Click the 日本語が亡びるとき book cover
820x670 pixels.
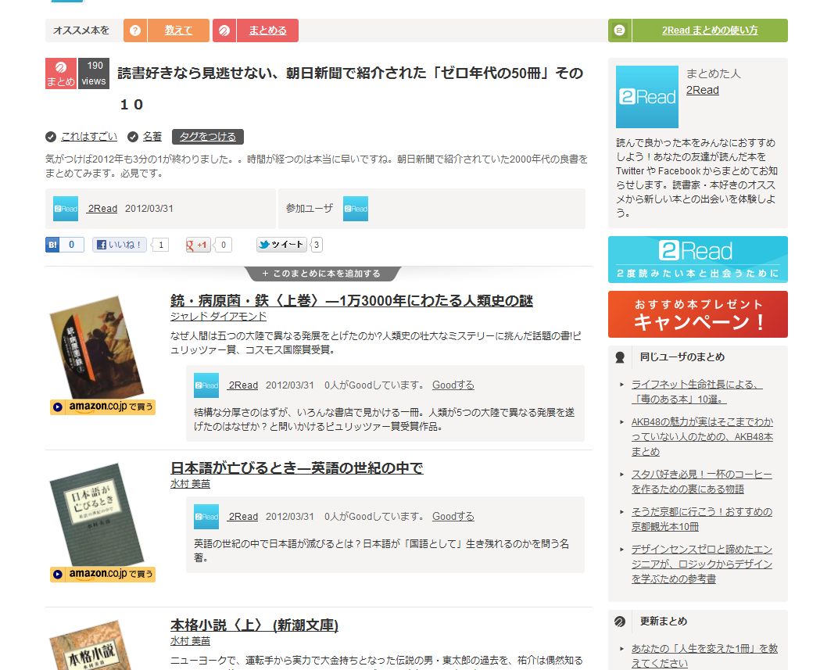click(96, 514)
